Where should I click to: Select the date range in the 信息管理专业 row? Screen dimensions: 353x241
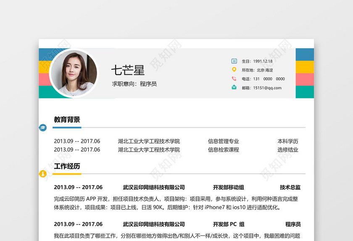click(77, 141)
